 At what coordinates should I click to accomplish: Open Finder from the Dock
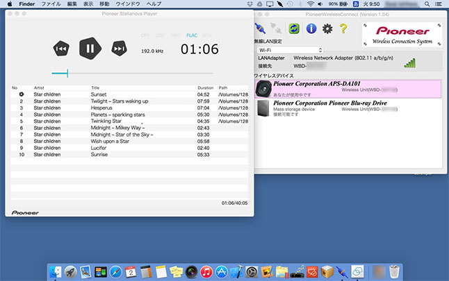click(56, 272)
